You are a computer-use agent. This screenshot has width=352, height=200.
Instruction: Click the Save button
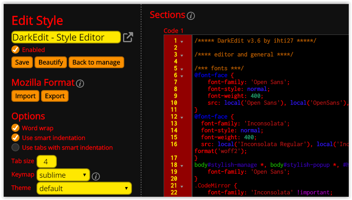click(22, 62)
